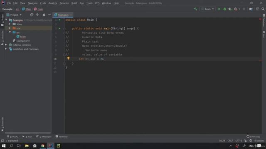Open the Refactor menu
266x149 pixels.
click(x=64, y=3)
